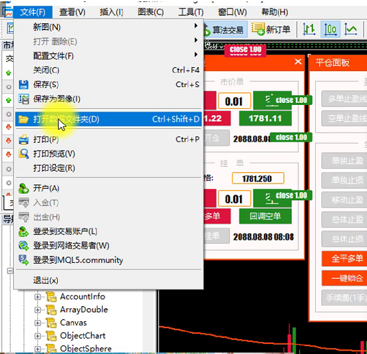367x354 pixels.
Task: Click the 打印预览(V) magnifier icon
Action: 23,154
